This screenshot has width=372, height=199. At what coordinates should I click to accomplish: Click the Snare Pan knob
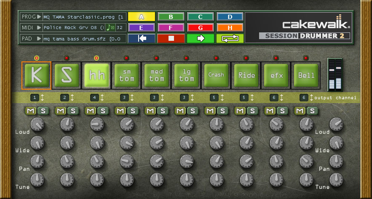point(67,161)
